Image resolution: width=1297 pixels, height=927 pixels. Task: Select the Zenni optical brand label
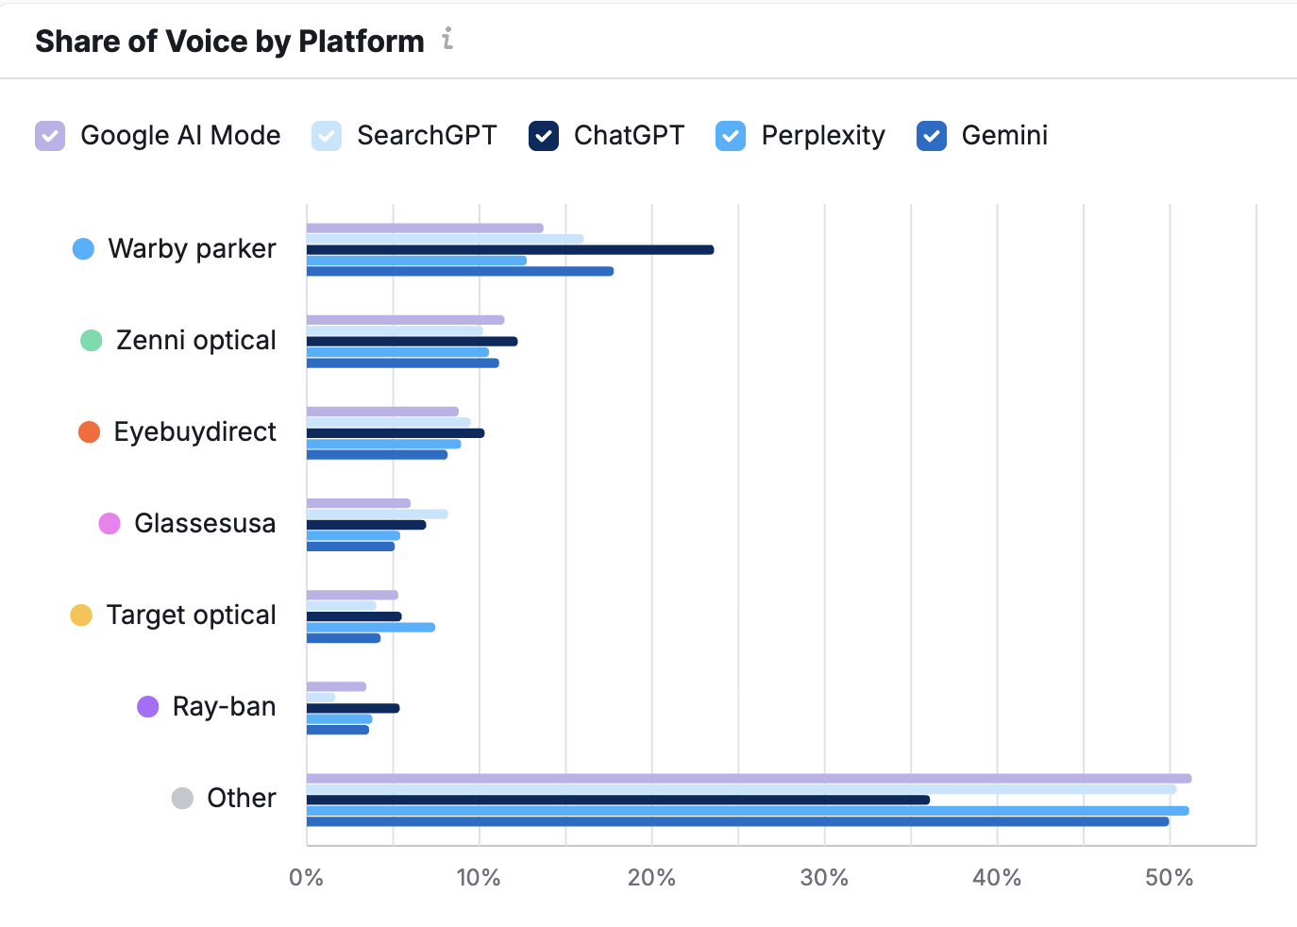tap(195, 341)
